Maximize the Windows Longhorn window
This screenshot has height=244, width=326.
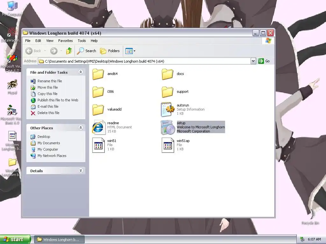(x=263, y=33)
